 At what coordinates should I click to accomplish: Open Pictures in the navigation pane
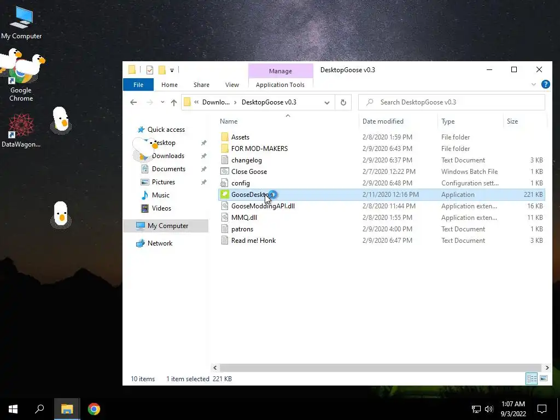pos(163,182)
